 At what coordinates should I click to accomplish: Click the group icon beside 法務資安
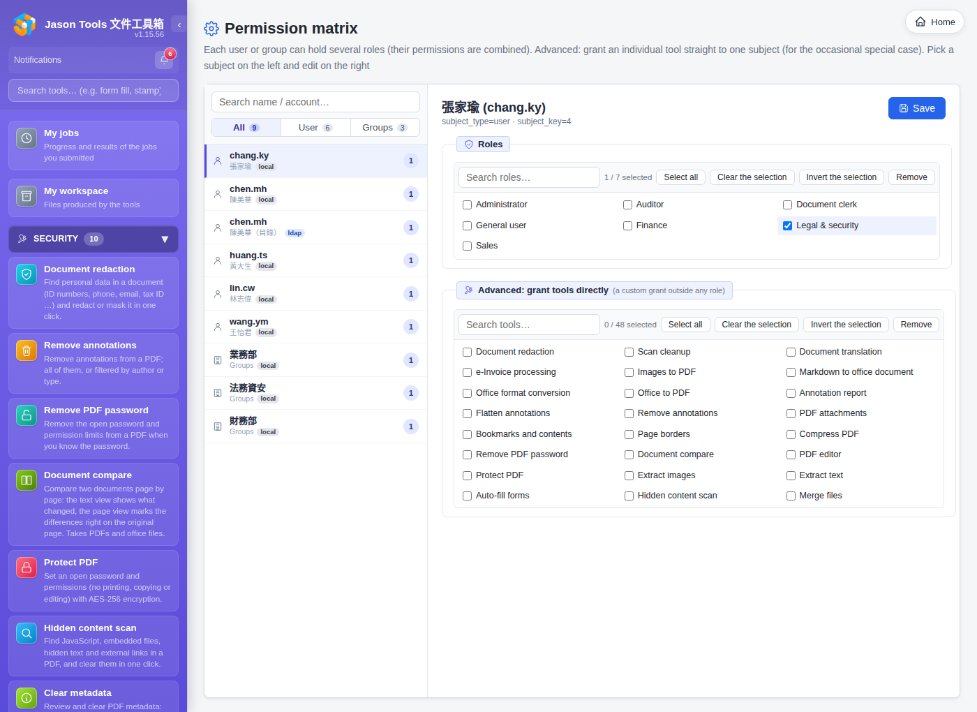(x=218, y=393)
